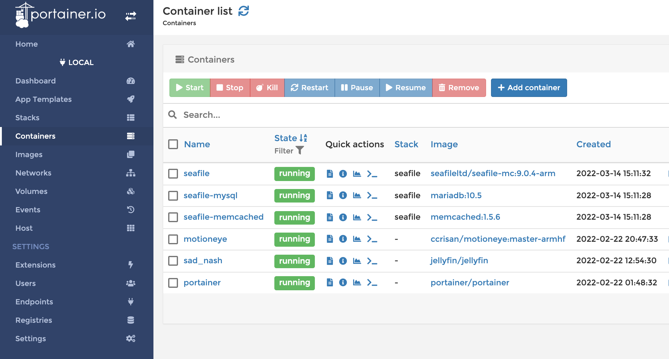
Task: Open stats chart icon for seafile-memcached
Action: tap(357, 217)
